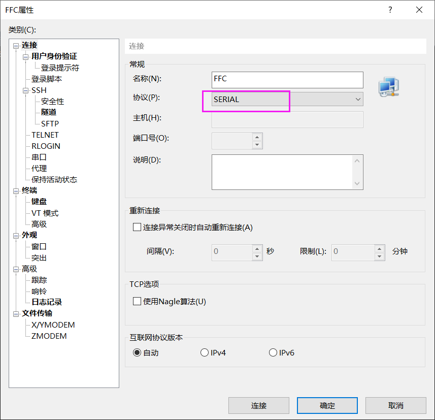Viewport: 435px width, 420px height.
Task: Select TELNET in category tree
Action: coord(45,135)
